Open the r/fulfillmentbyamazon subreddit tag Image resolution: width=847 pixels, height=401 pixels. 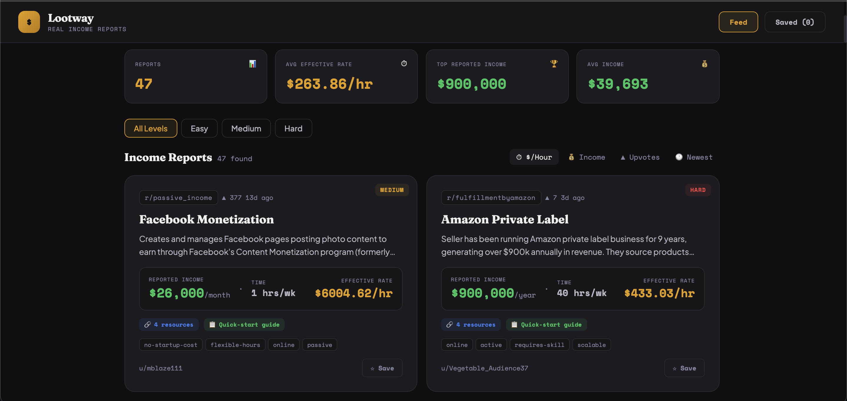point(491,198)
